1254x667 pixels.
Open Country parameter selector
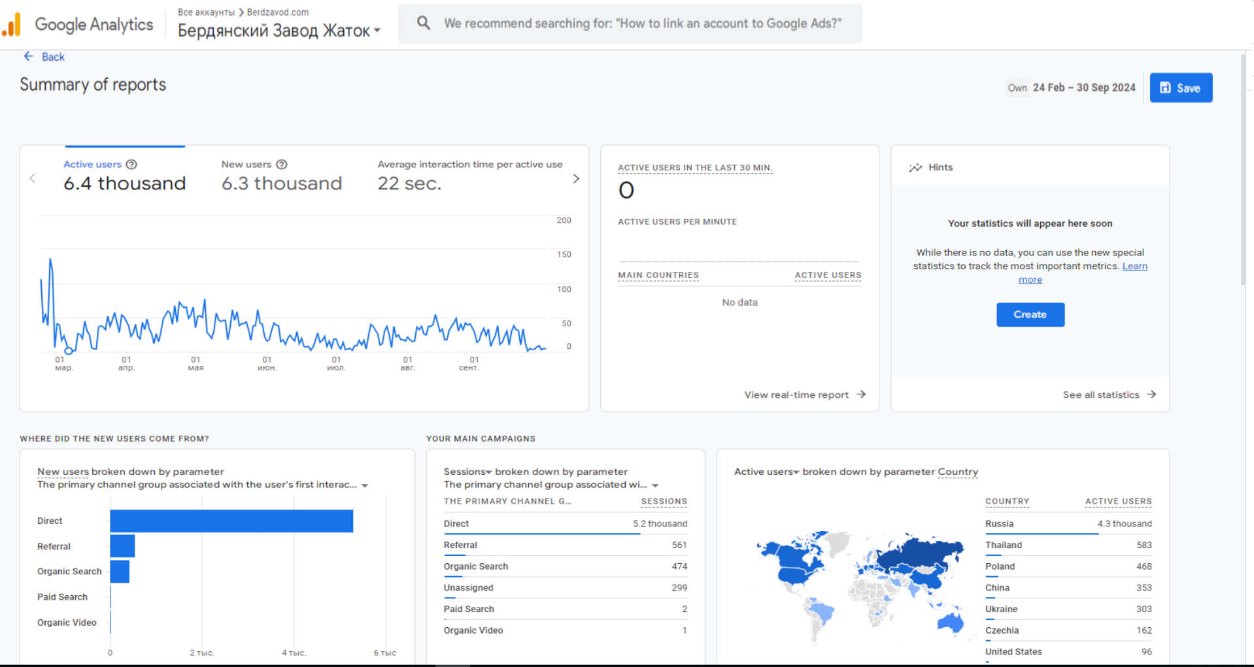pos(958,472)
